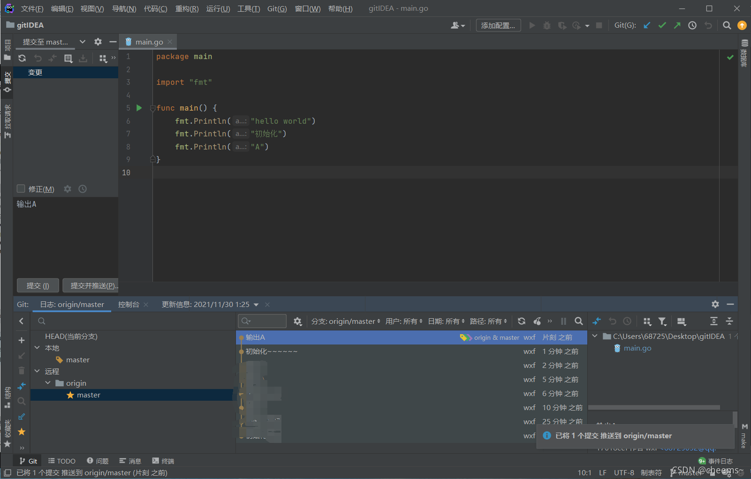751x479 pixels.
Task: Open the Git log settings gear
Action: [x=297, y=321]
